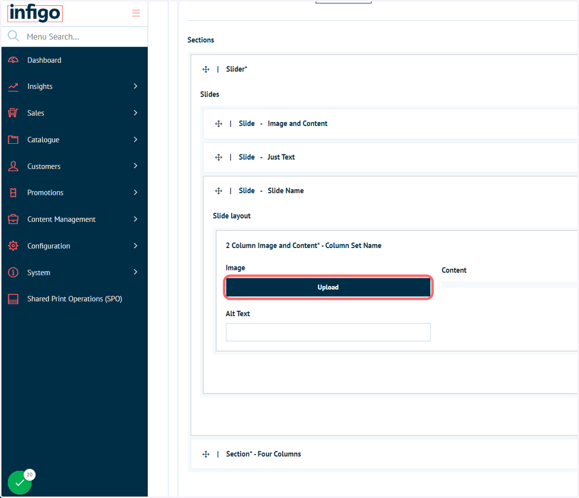Click move handle of Image and Content slide
Image resolution: width=579 pixels, height=498 pixels.
pyautogui.click(x=219, y=124)
